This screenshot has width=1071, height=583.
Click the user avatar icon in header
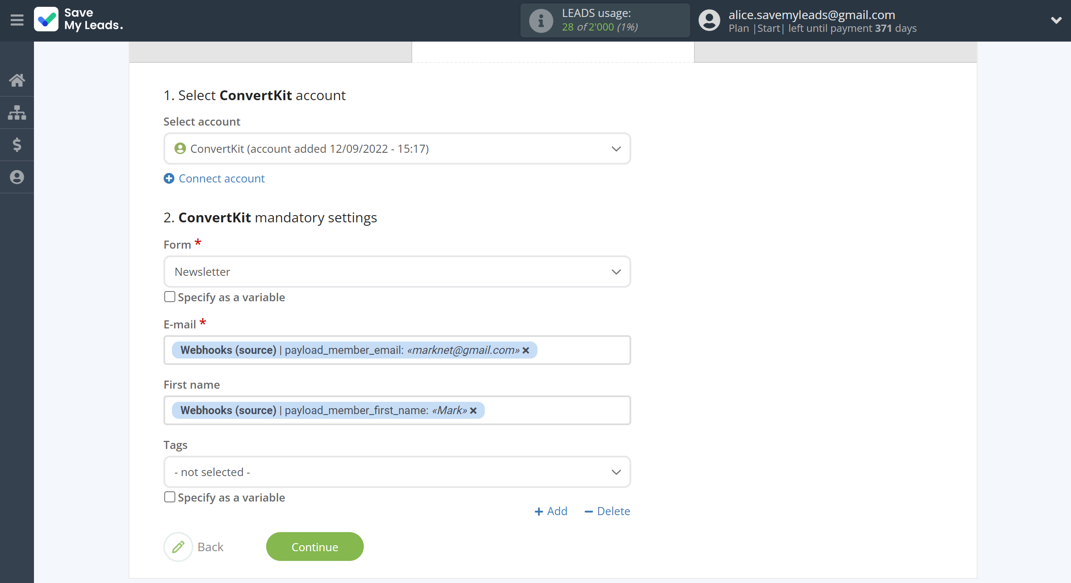709,20
